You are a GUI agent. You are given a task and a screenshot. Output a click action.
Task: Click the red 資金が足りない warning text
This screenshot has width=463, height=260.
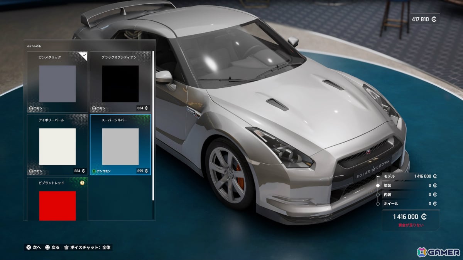(x=410, y=225)
